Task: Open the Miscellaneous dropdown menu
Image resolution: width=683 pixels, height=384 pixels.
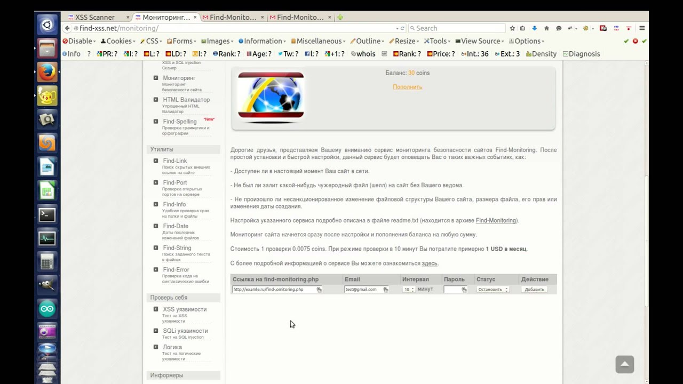Action: tap(318, 41)
